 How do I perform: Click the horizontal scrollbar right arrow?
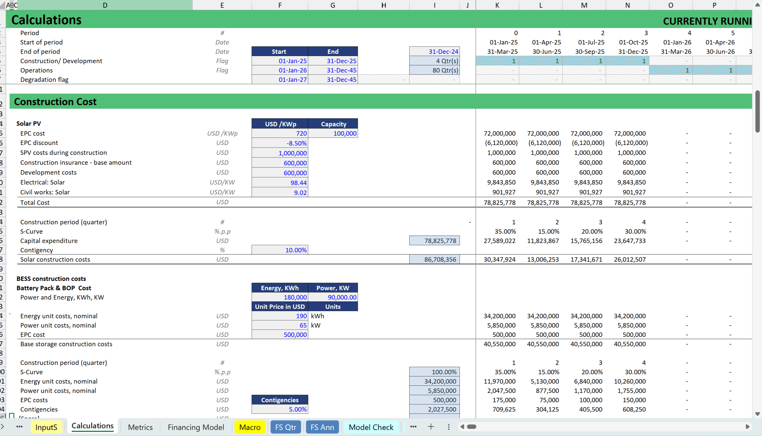click(x=747, y=427)
